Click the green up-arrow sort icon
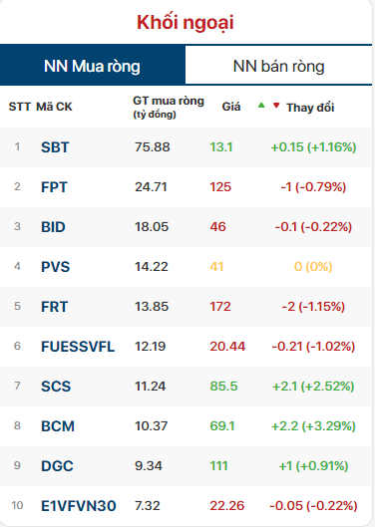 261,106
